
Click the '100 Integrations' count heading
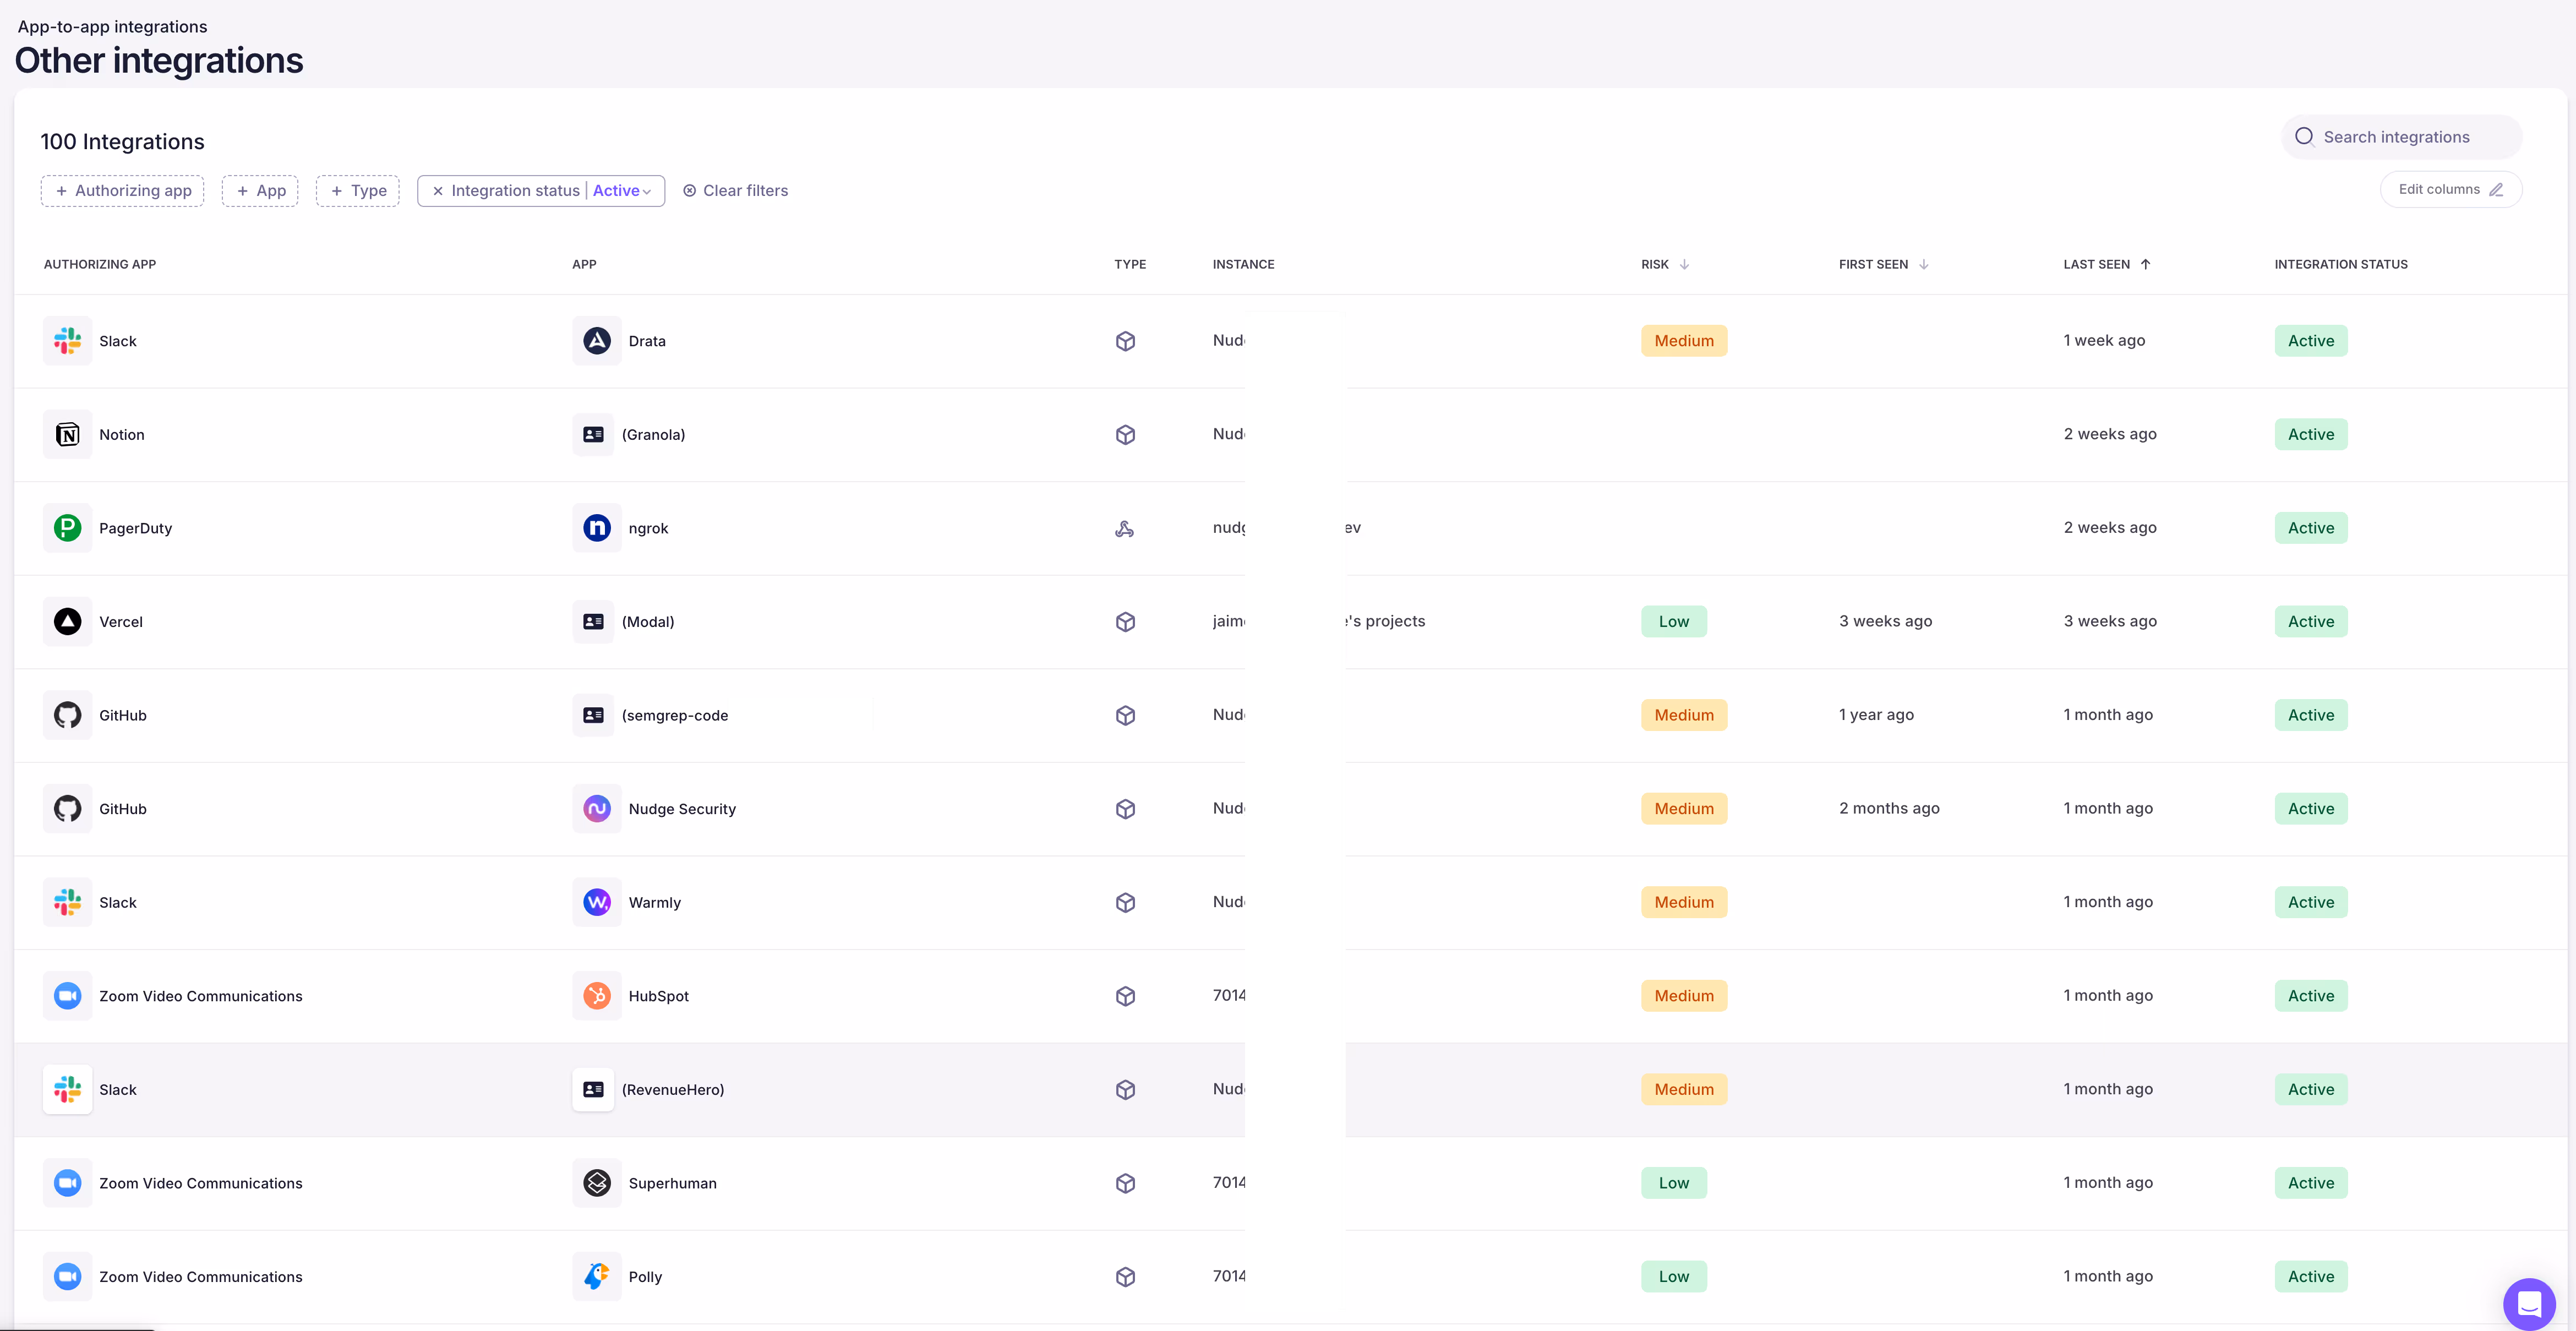[x=122, y=142]
